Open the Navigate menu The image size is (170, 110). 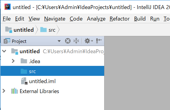click(55, 19)
